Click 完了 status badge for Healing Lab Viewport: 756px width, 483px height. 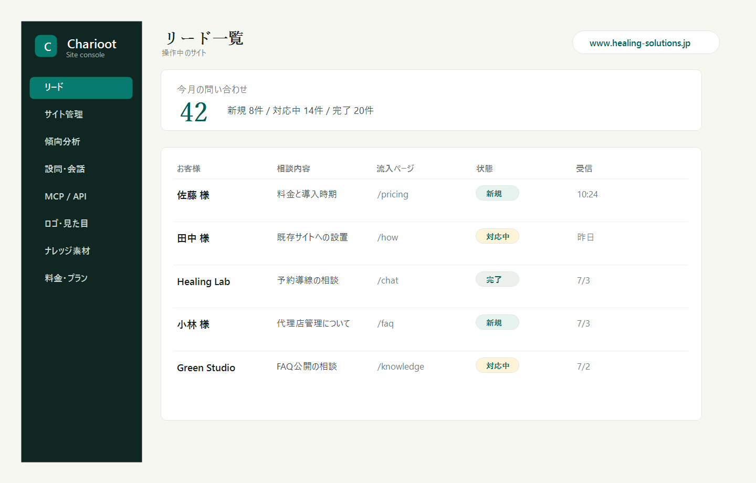497,279
